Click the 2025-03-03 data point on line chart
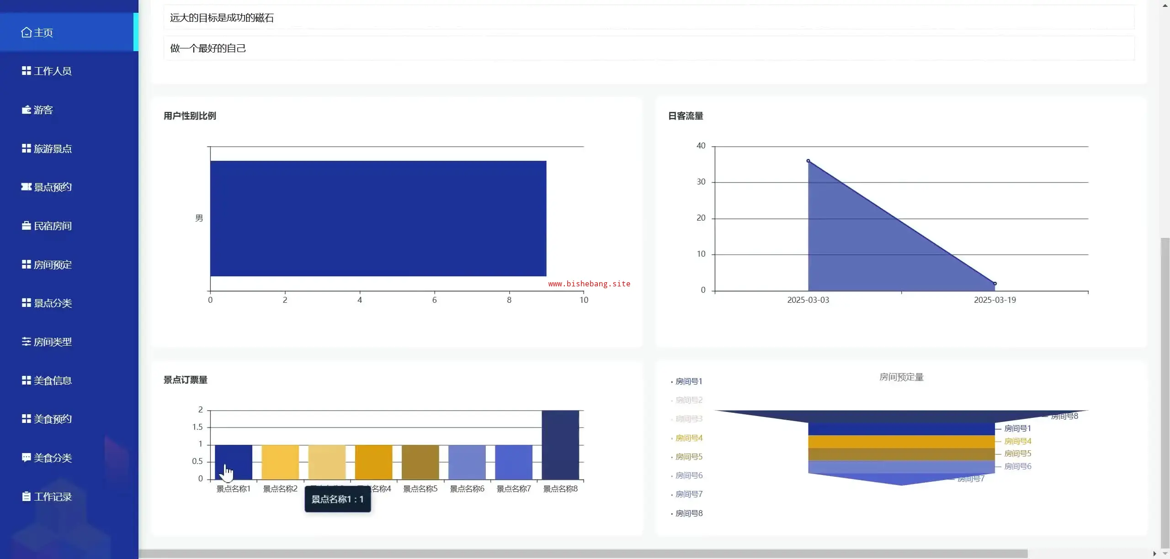This screenshot has height=559, width=1170. click(808, 161)
